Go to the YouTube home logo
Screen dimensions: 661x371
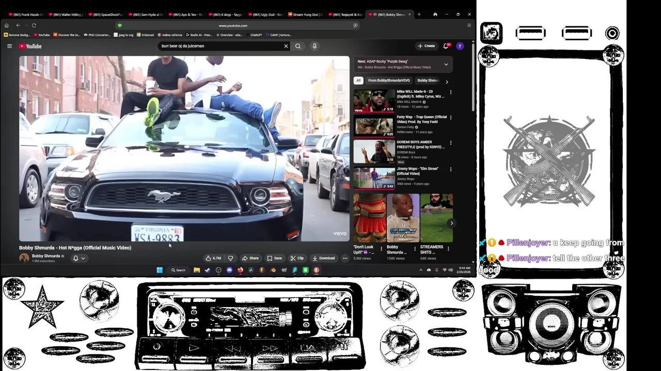pyautogui.click(x=30, y=46)
